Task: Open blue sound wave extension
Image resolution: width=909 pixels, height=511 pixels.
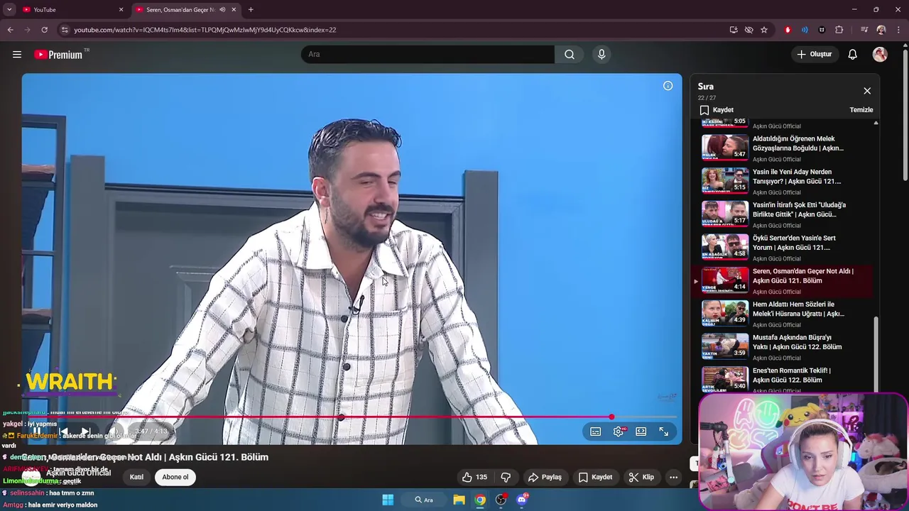Action: (805, 30)
